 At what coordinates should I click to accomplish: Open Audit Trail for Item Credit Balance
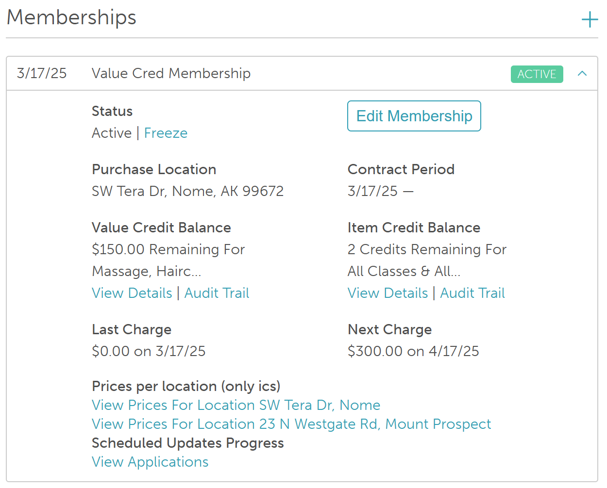[472, 293]
